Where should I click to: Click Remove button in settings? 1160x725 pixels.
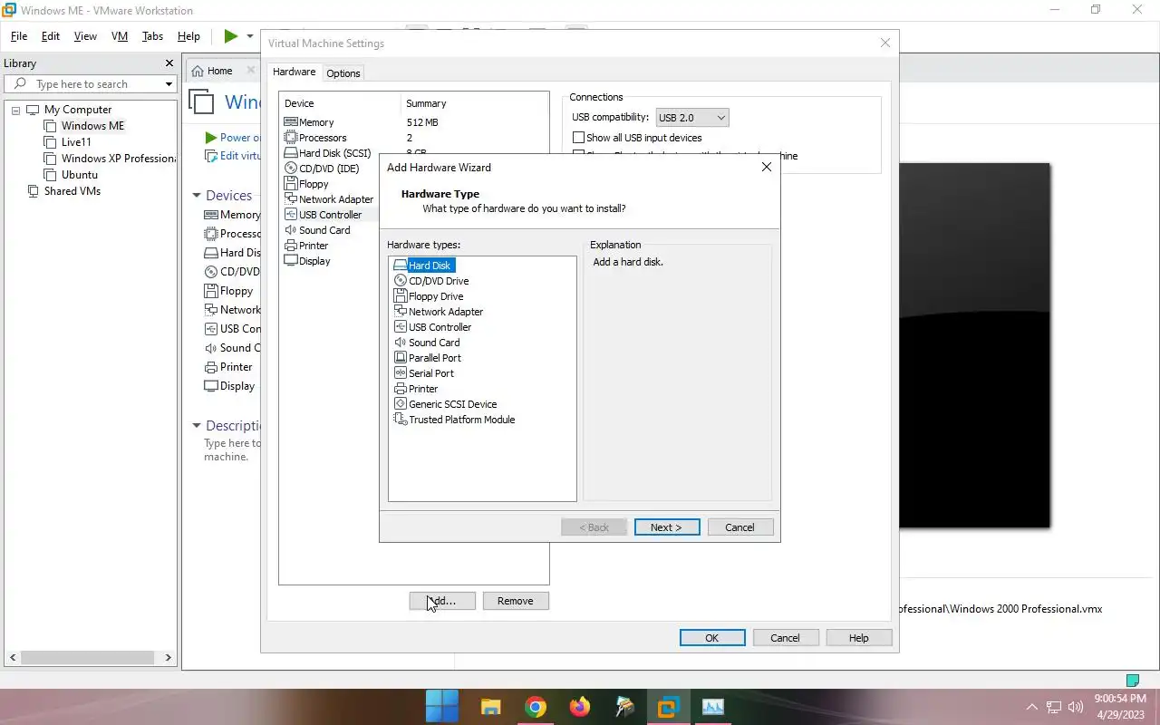pos(516,601)
